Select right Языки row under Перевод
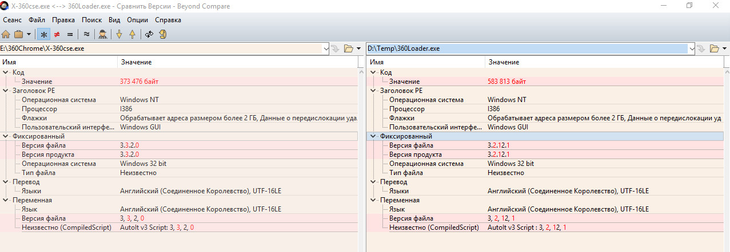The width and height of the screenshot is (730, 252). coord(544,191)
